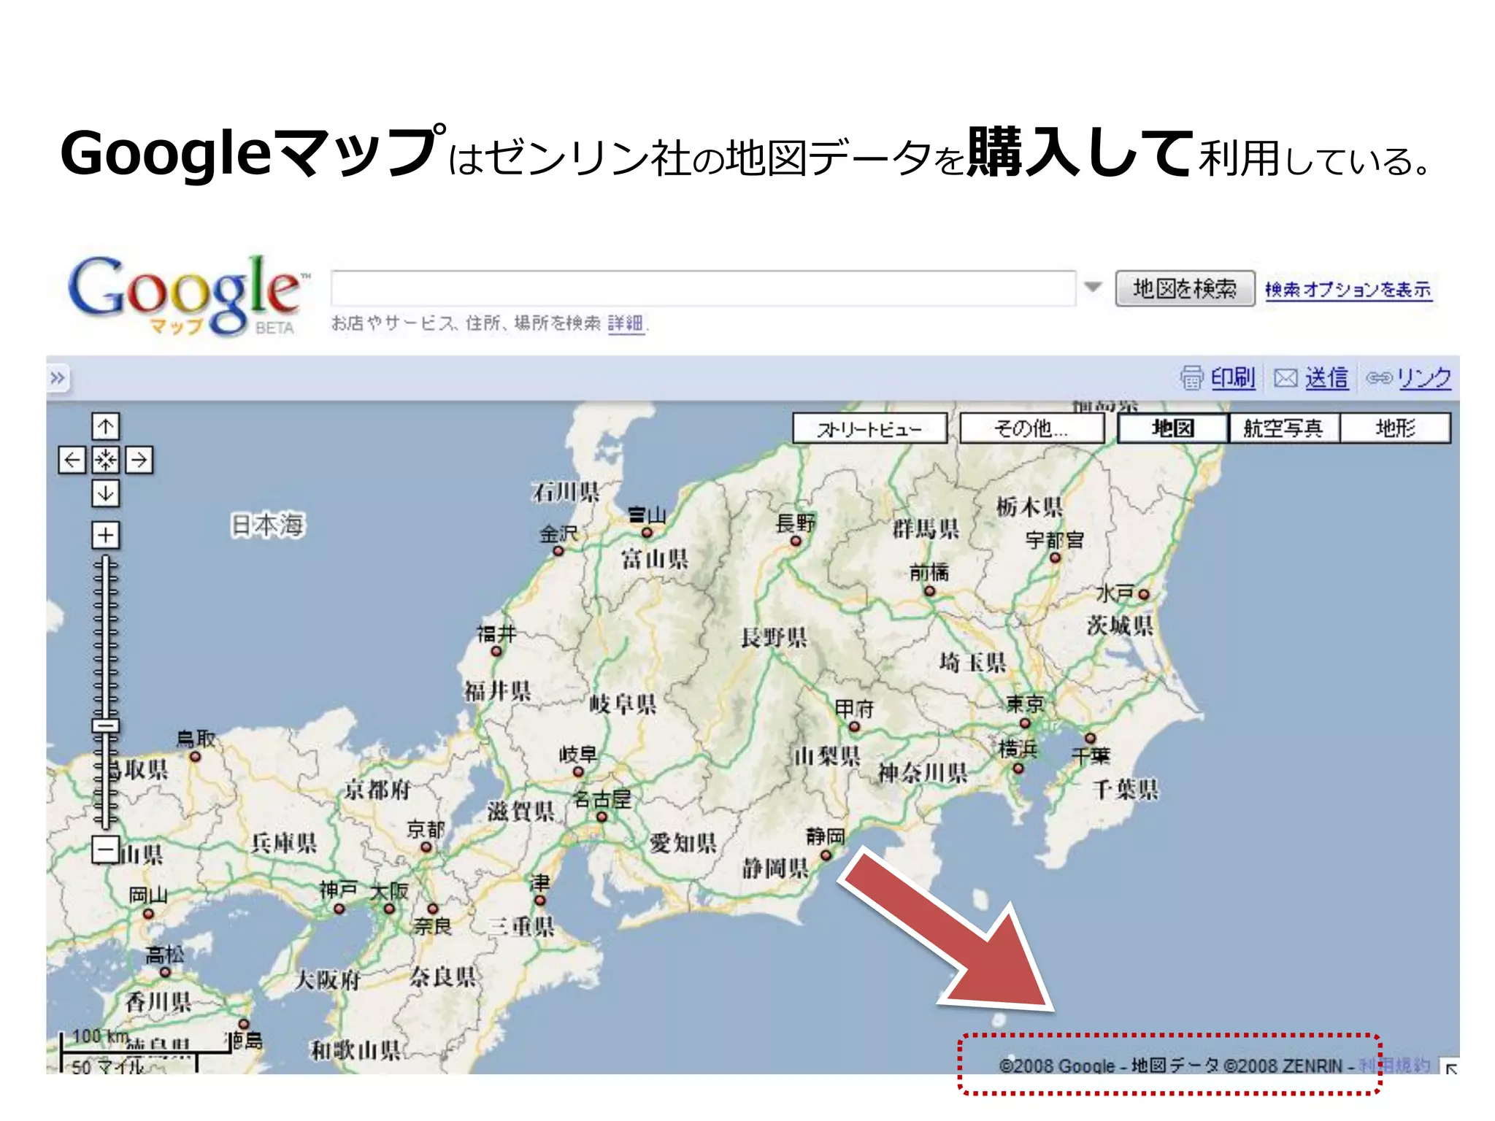Open the 送信 send link
The width and height of the screenshot is (1495, 1121).
pos(1326,378)
